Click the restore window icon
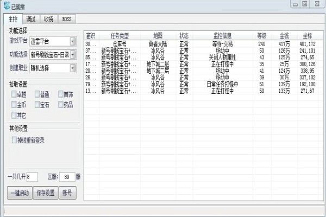The image size is (326, 217). click(x=305, y=4)
